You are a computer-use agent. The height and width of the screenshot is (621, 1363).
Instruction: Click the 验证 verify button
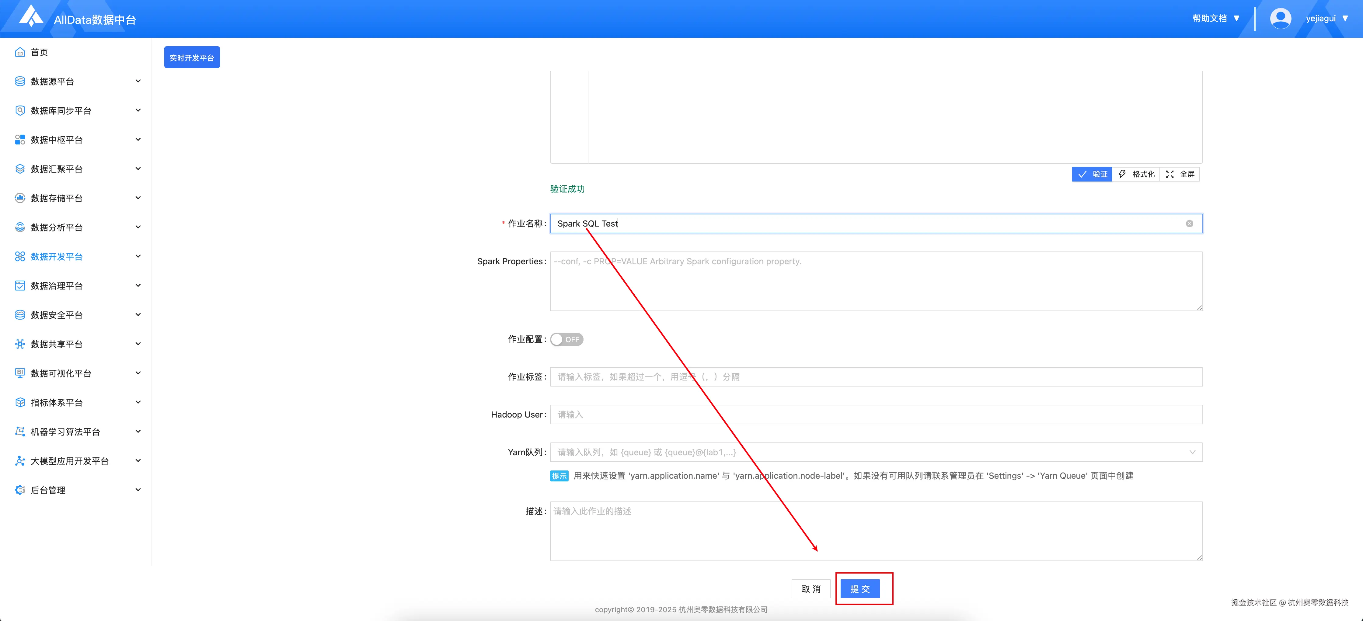[x=1092, y=174]
